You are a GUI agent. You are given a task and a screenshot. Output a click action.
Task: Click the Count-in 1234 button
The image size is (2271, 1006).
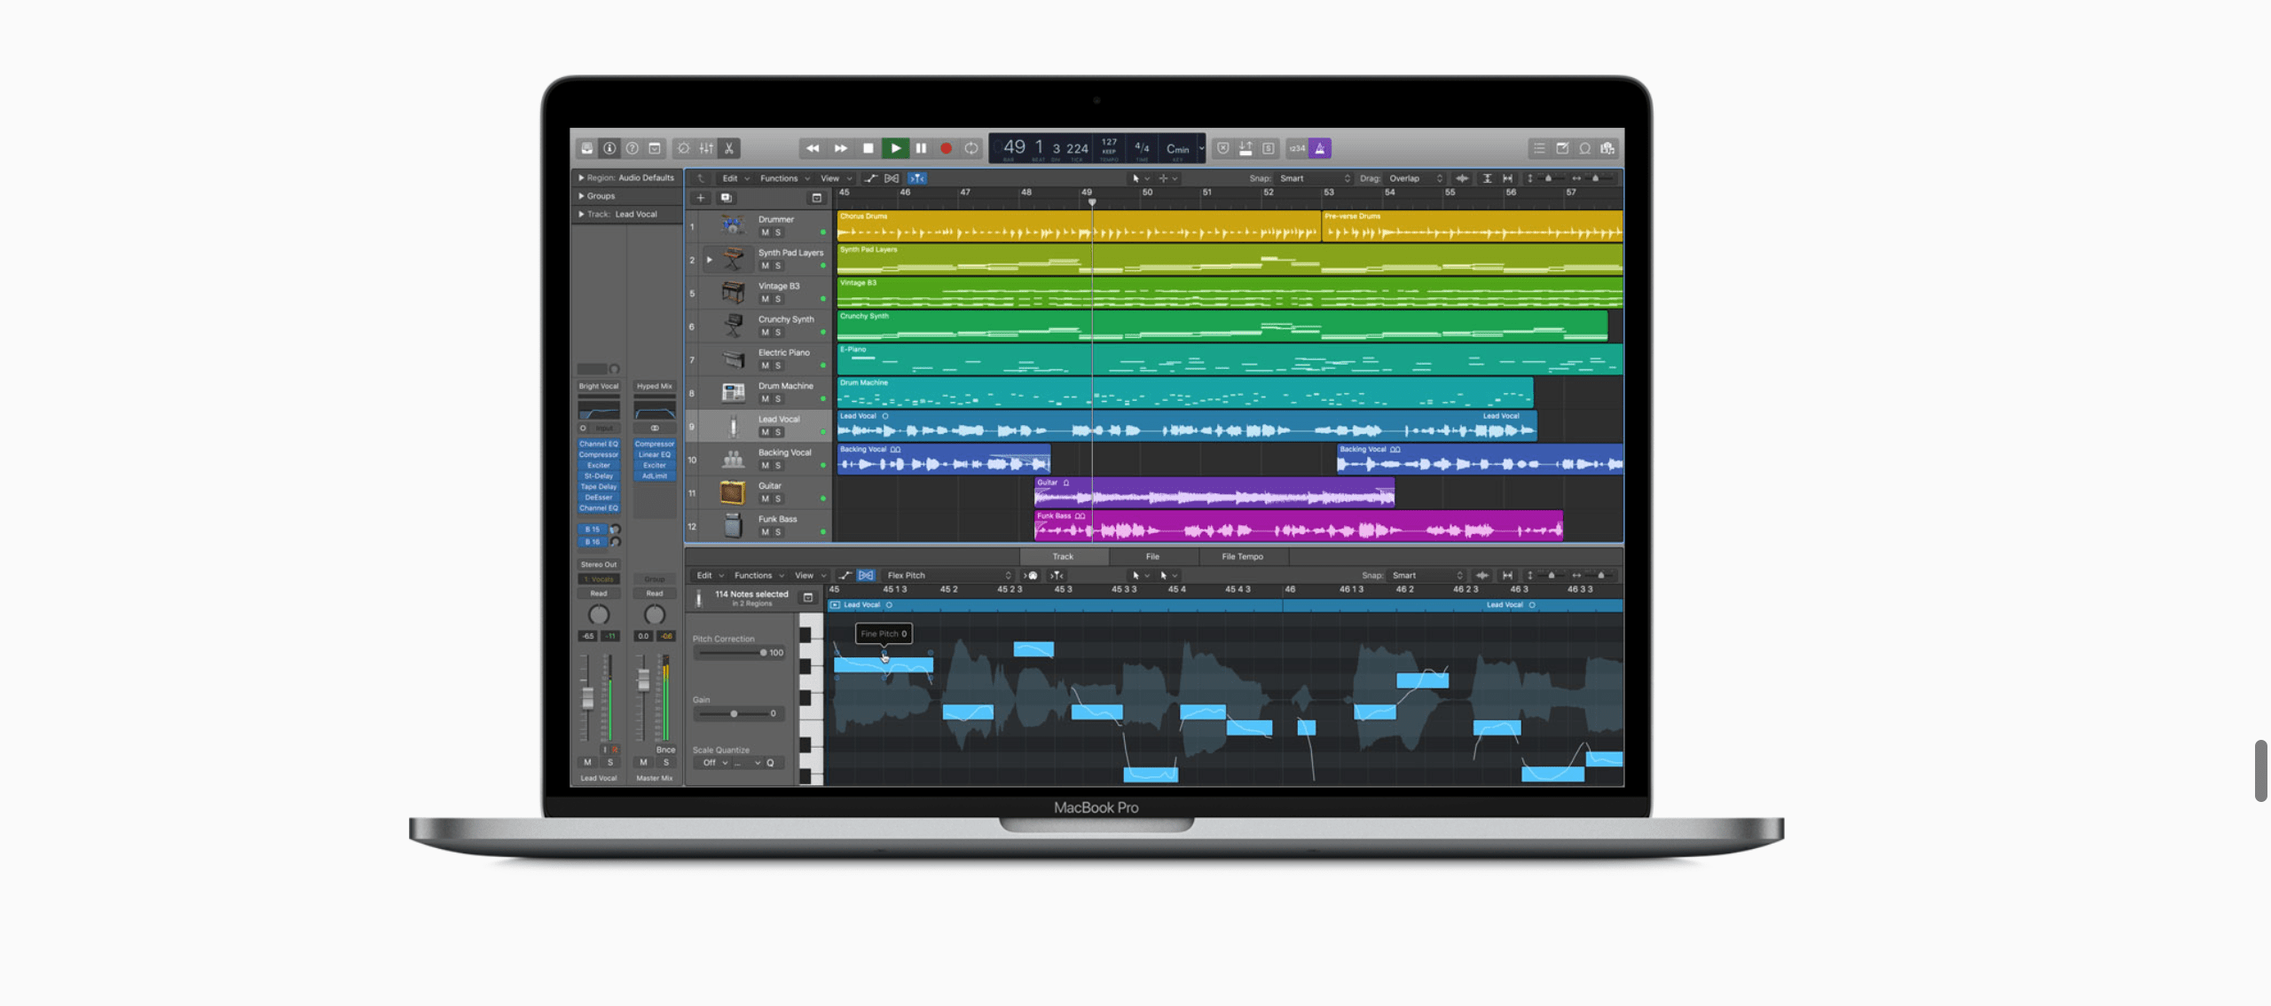tap(1297, 148)
